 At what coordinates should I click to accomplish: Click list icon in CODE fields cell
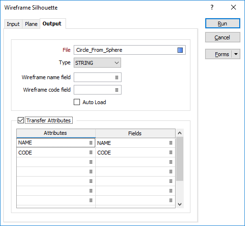pyautogui.click(x=171, y=153)
